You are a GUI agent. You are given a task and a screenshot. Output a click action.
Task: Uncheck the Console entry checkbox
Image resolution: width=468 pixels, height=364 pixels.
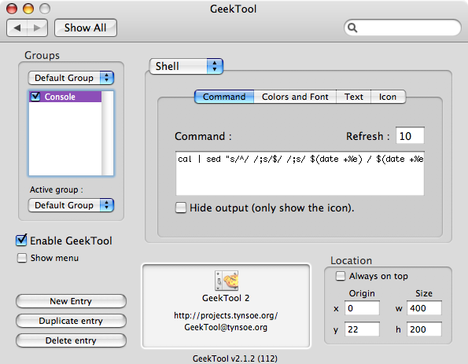(x=35, y=97)
